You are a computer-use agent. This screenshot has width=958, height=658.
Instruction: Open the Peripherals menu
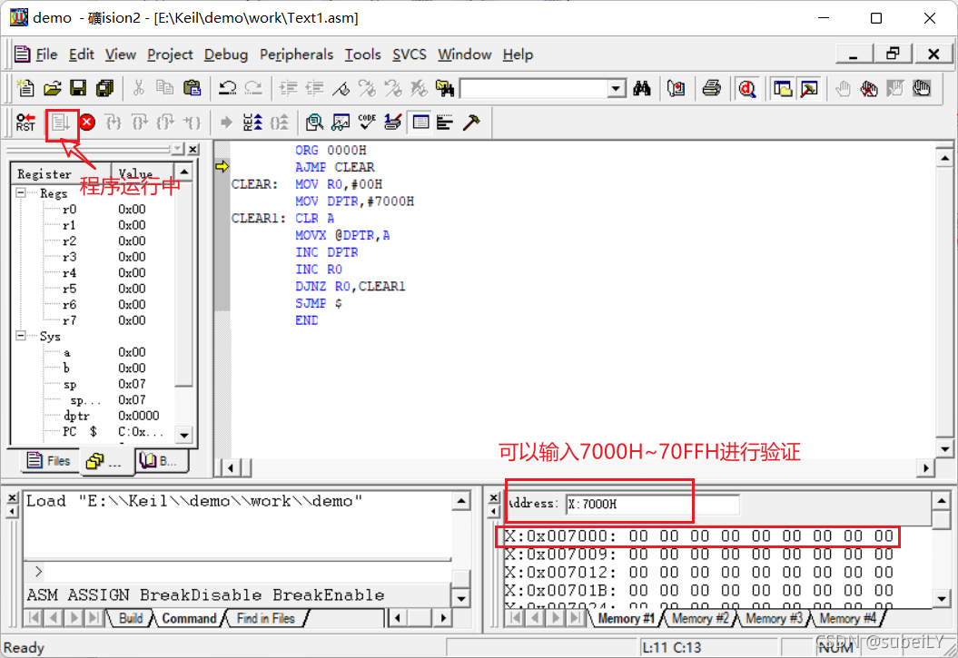(296, 54)
